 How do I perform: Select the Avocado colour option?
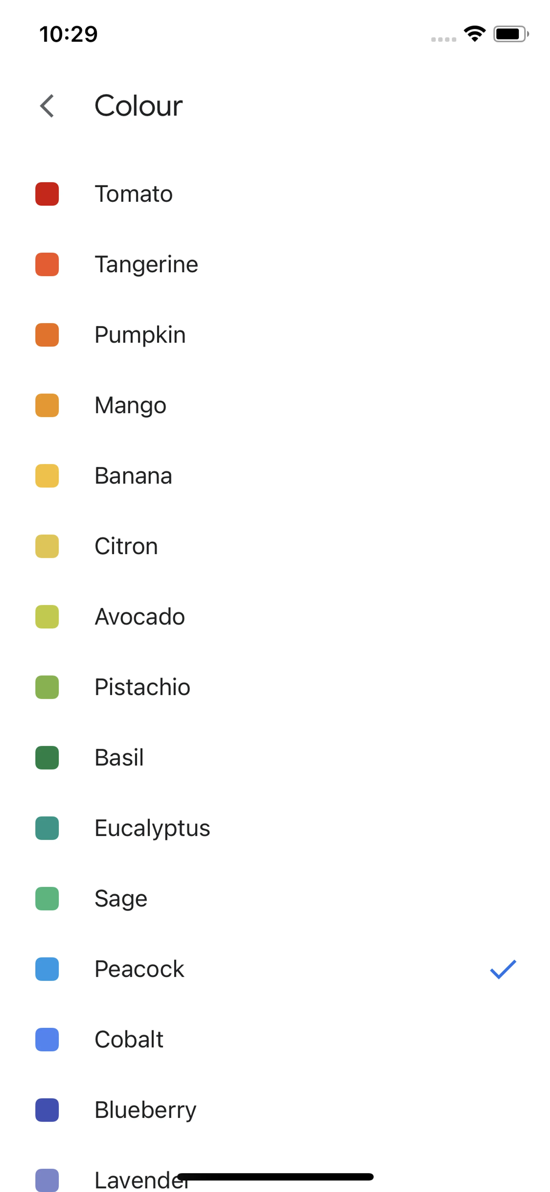click(x=140, y=617)
